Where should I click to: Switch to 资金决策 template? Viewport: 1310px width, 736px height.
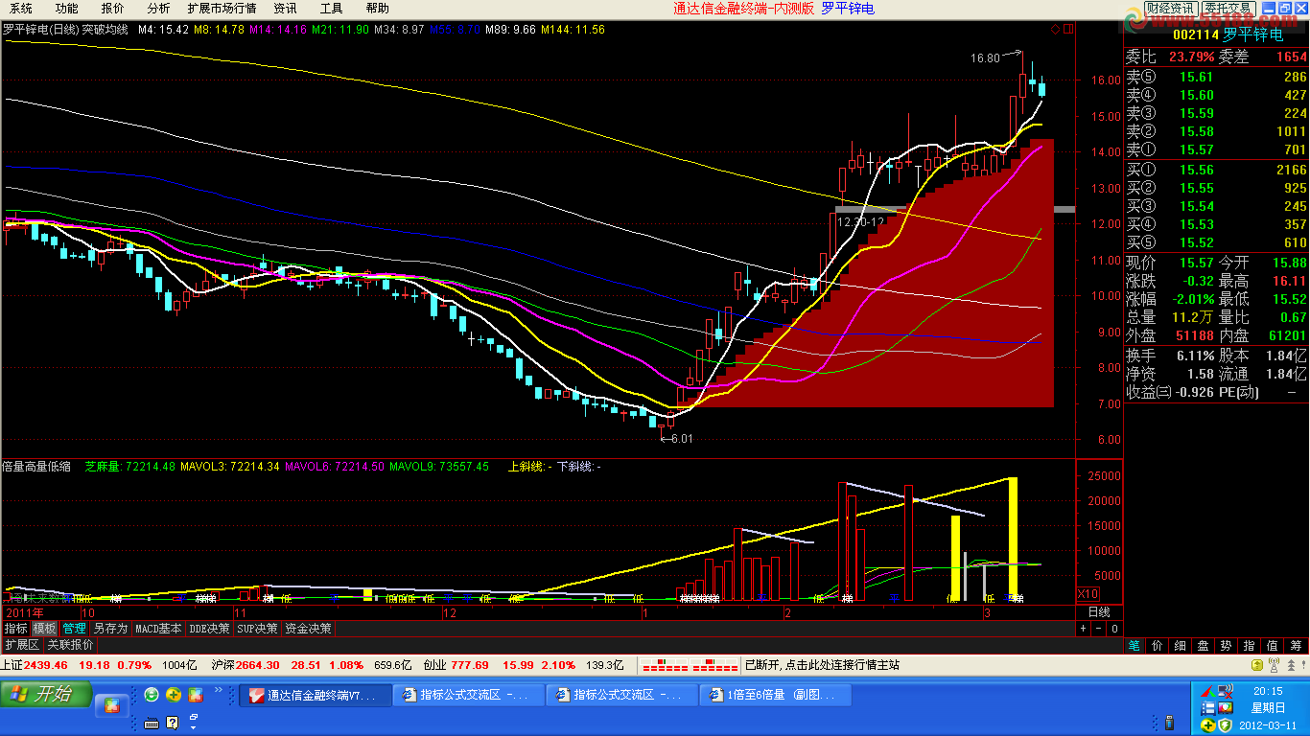[309, 629]
